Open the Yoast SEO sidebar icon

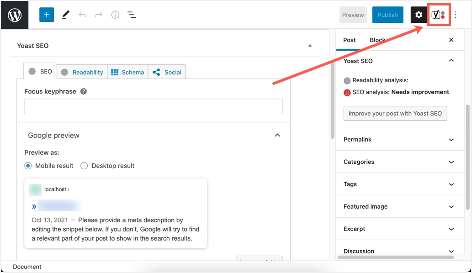point(438,15)
